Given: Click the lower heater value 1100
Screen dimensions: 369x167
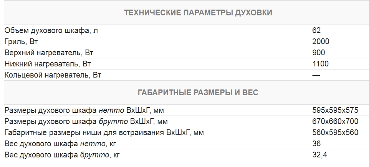Looking at the screenshot, I should [321, 64].
